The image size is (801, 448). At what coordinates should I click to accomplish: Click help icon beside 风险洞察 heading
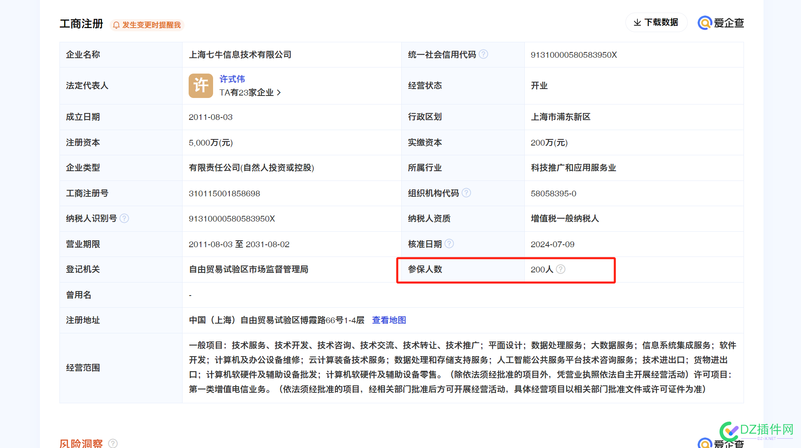click(x=113, y=444)
